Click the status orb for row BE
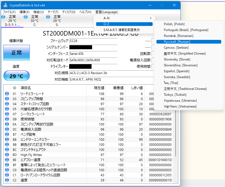Screen dimensions: 225x187 point(7,160)
